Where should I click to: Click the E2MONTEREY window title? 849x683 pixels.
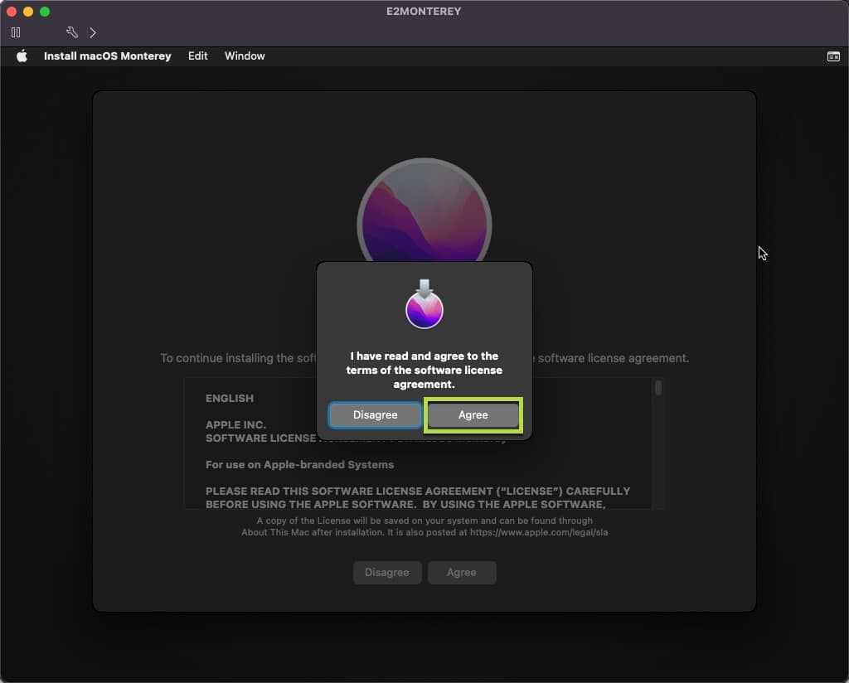click(424, 12)
